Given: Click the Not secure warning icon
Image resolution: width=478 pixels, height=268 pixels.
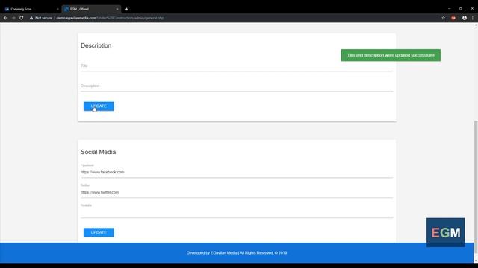Looking at the screenshot, I should [x=31, y=18].
